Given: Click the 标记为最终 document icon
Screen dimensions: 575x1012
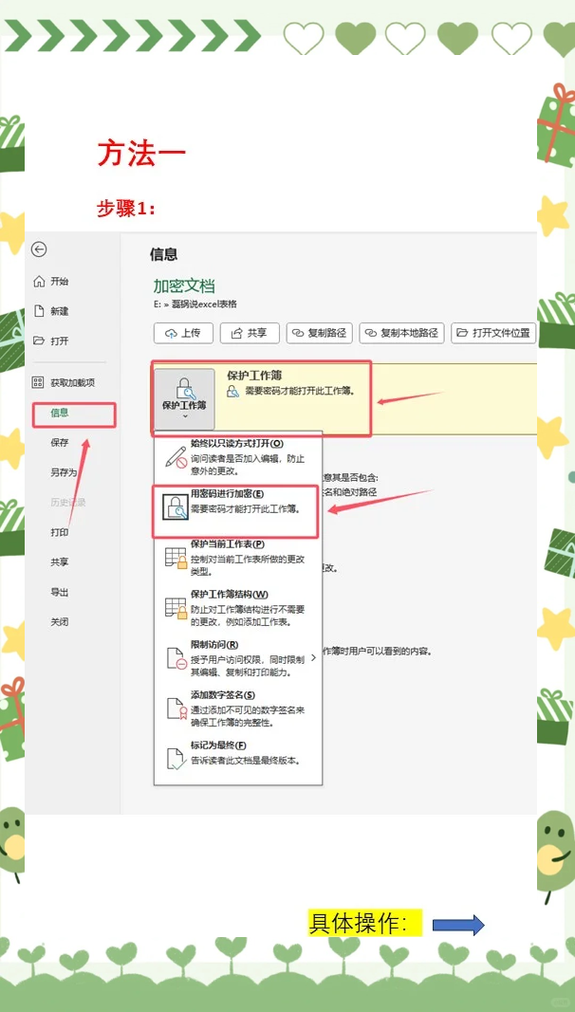Looking at the screenshot, I should click(x=176, y=759).
